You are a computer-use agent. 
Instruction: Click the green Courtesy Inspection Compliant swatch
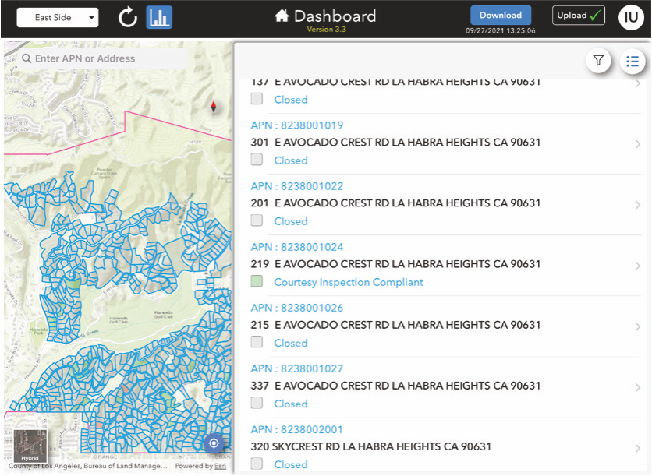[257, 281]
